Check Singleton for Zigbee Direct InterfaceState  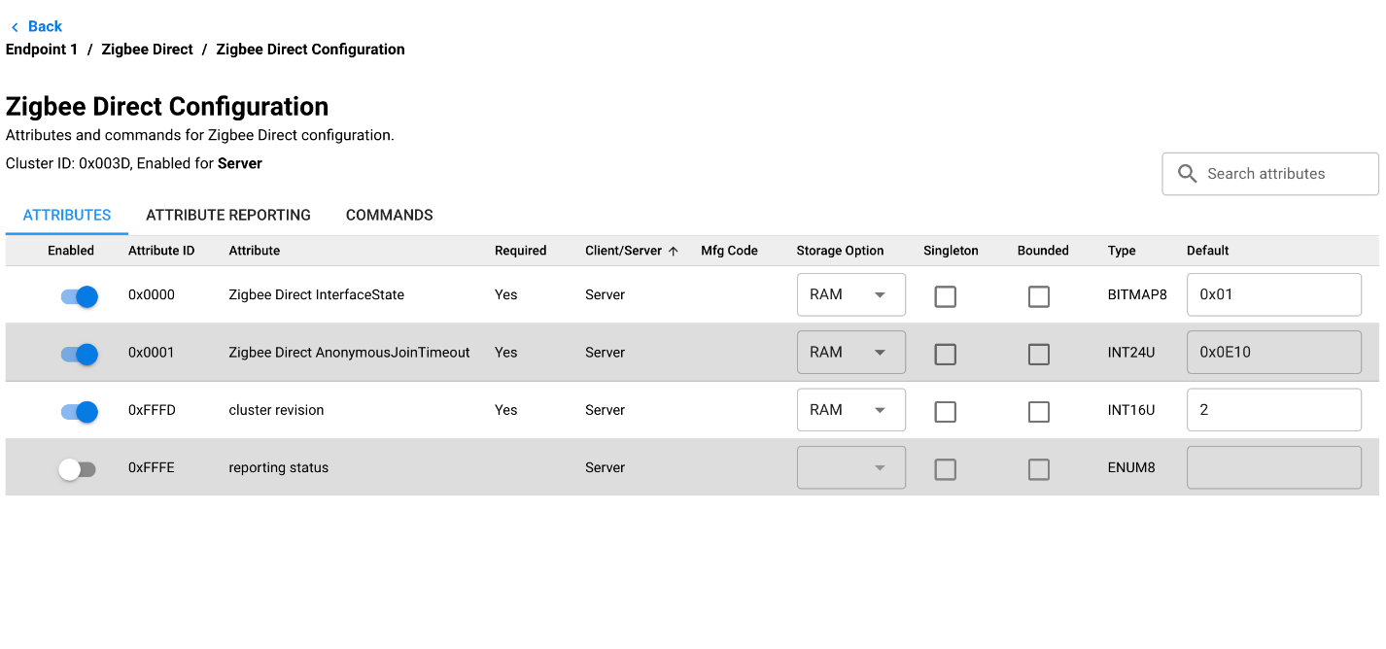point(945,296)
